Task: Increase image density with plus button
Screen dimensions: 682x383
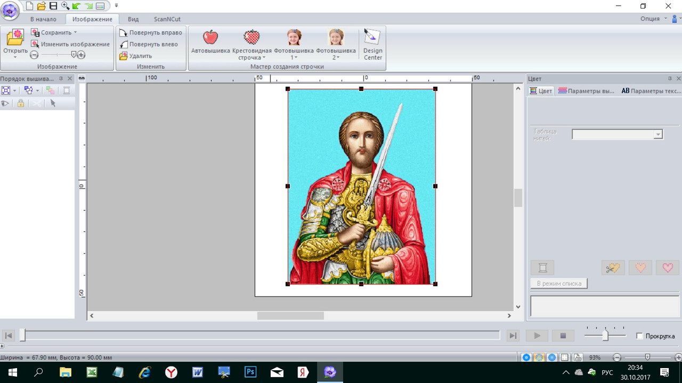Action: tap(81, 55)
